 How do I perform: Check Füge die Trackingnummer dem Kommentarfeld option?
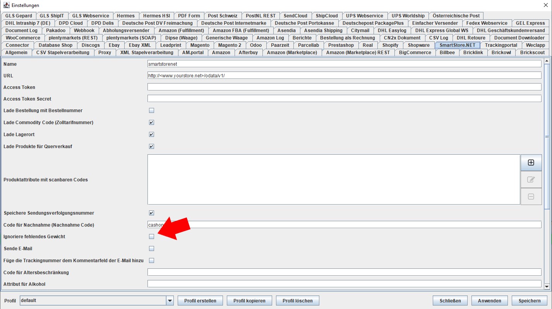tap(152, 261)
